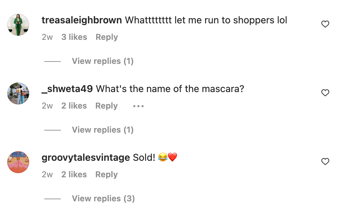Open treasaleighbrown's profile picture
This screenshot has width=338, height=213.
[x=18, y=25]
